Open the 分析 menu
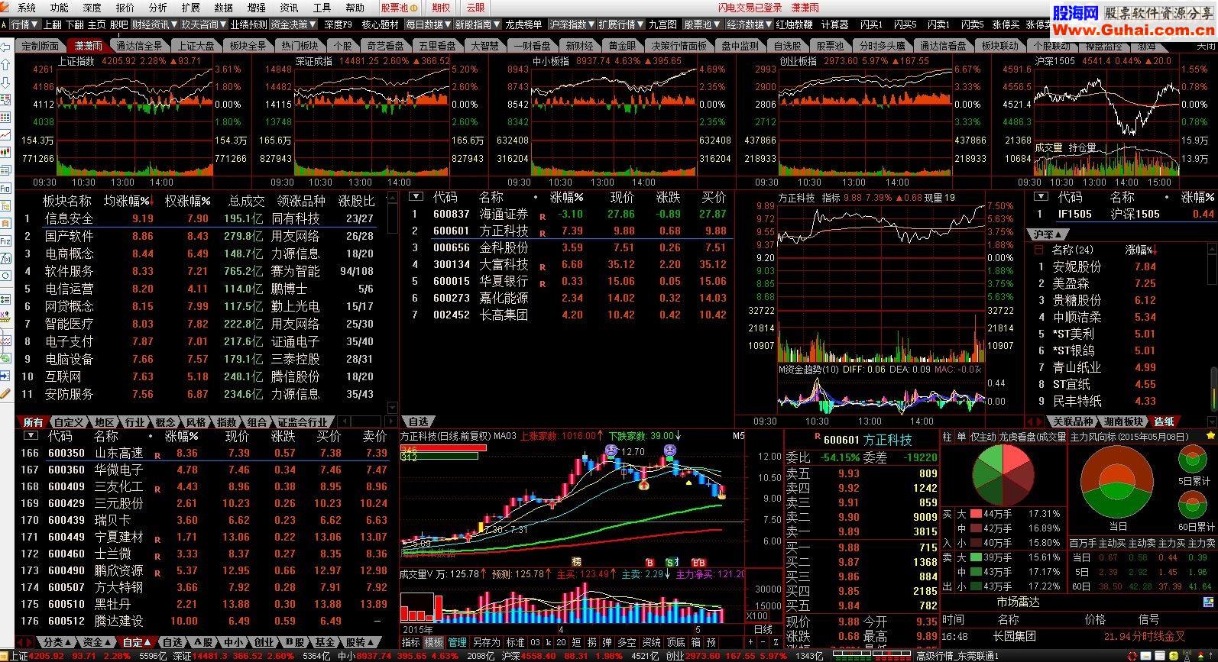 (x=158, y=8)
